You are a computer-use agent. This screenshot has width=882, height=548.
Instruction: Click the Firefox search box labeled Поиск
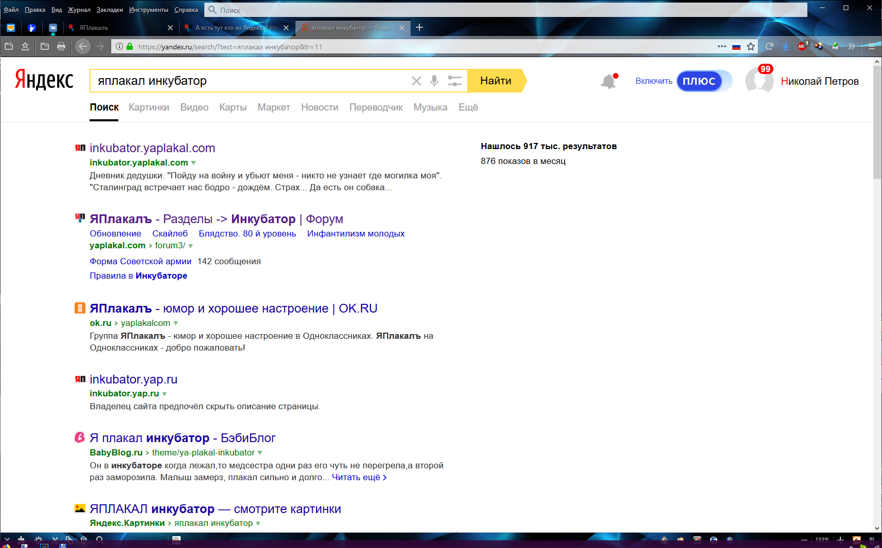tap(506, 10)
